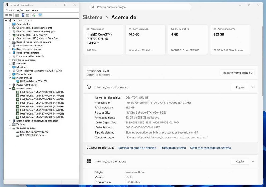Click the Firmware category icon

[14, 63]
